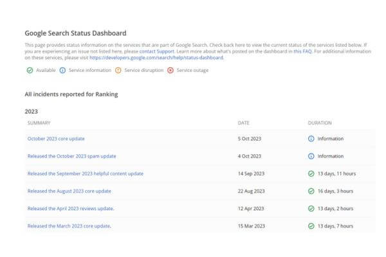The height and width of the screenshot is (257, 386).
Task: Click the 12 Apr 2023 date cell
Action: tap(251, 209)
